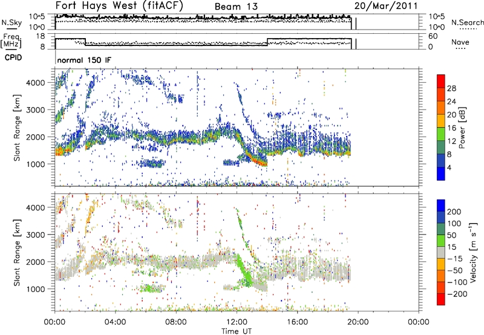Click the '4' power colorbar tick
The width and height of the screenshot is (484, 335).
click(x=449, y=167)
